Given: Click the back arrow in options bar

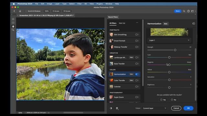Looking at the screenshot, I should 14,11.
